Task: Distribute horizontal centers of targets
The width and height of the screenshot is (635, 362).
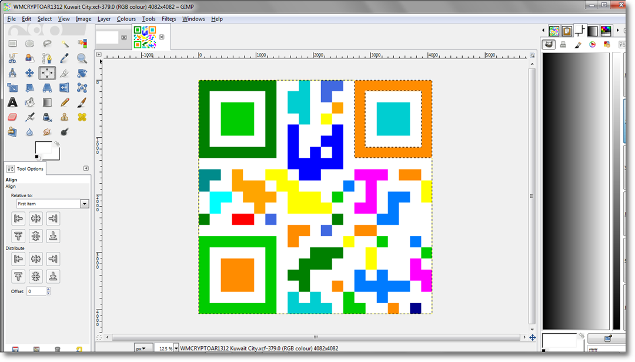Action: (36, 259)
